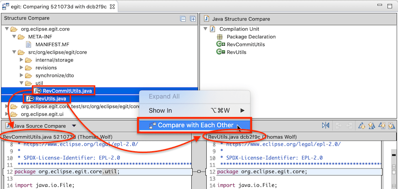
Task: Close the egit comparing editor tab
Action: (112, 6)
